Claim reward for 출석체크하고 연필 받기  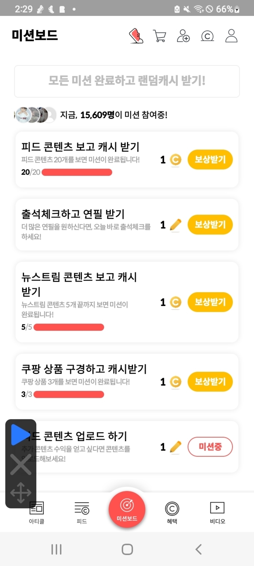click(210, 225)
